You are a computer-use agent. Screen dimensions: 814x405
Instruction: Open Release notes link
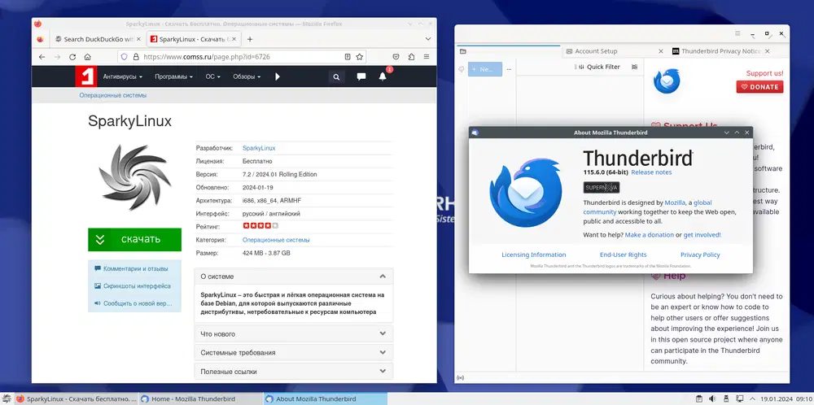(651, 172)
